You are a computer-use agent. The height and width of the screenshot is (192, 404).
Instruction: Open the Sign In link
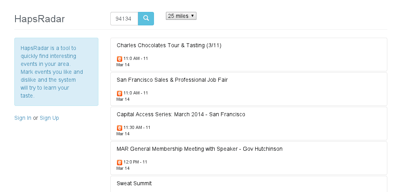pyautogui.click(x=23, y=118)
